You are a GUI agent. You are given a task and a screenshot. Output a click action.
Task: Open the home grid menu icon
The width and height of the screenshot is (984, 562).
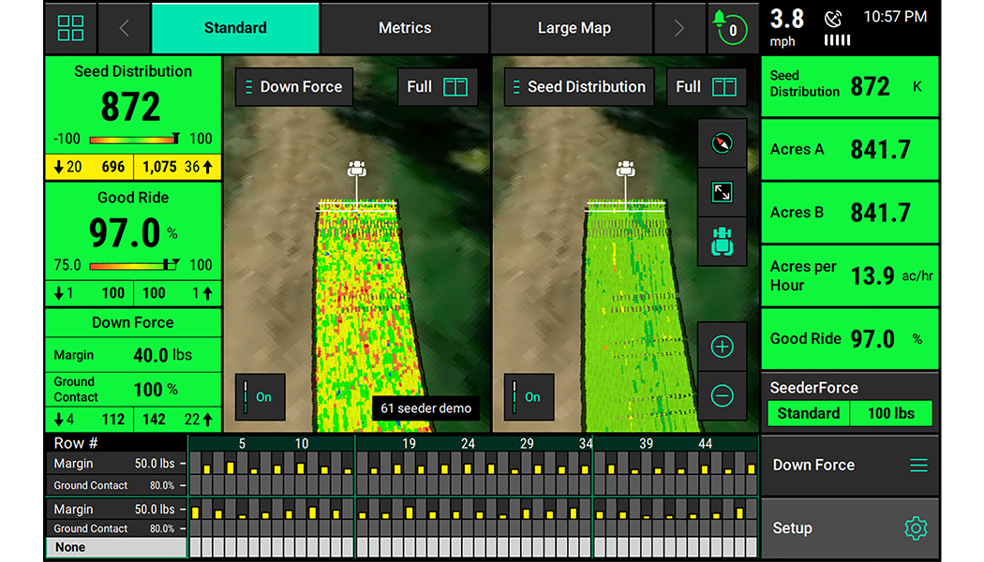point(70,28)
